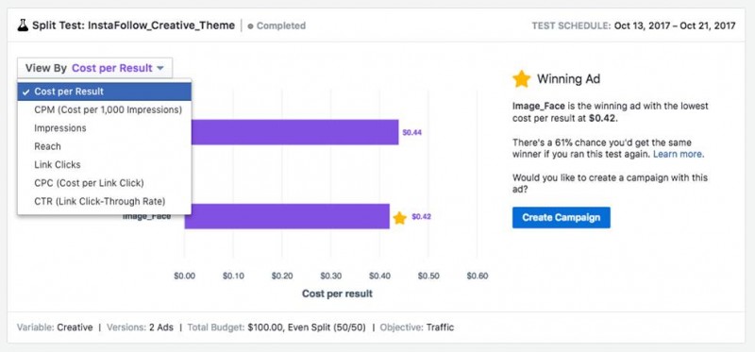Click the $0.42 value label

(x=421, y=217)
